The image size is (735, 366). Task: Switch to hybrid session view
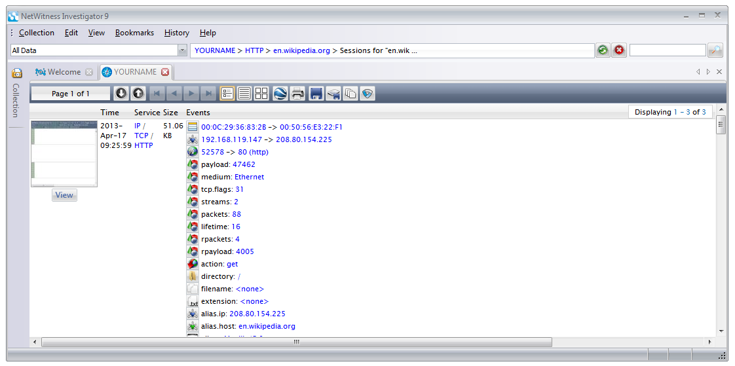click(x=227, y=94)
